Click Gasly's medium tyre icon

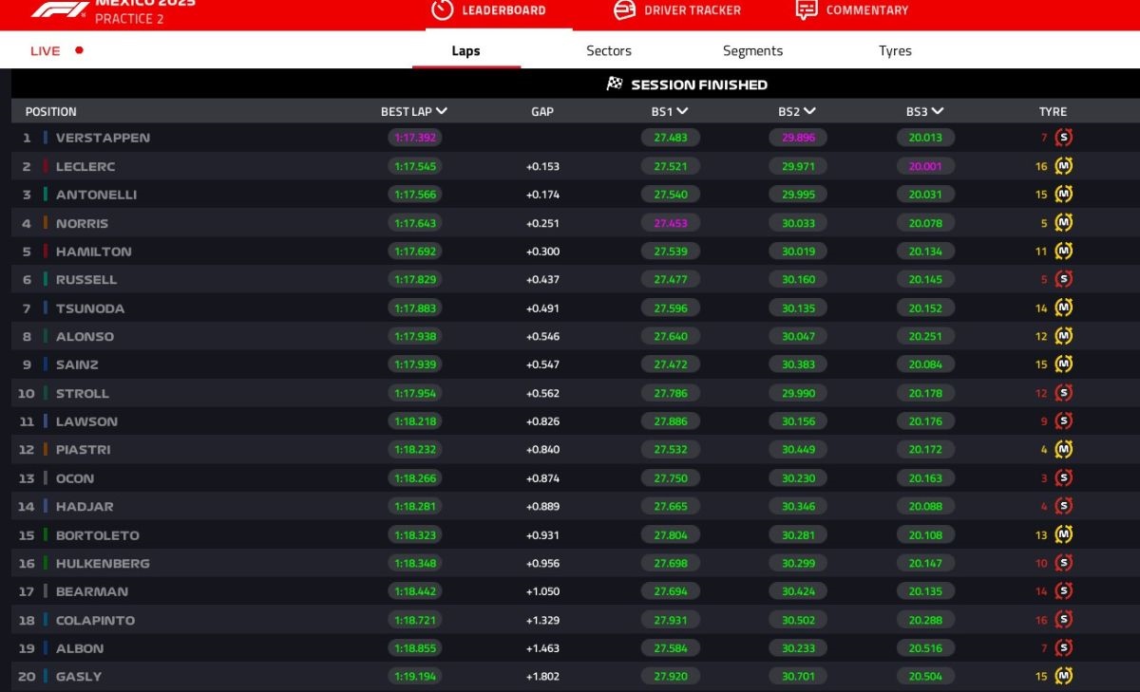coord(1064,677)
